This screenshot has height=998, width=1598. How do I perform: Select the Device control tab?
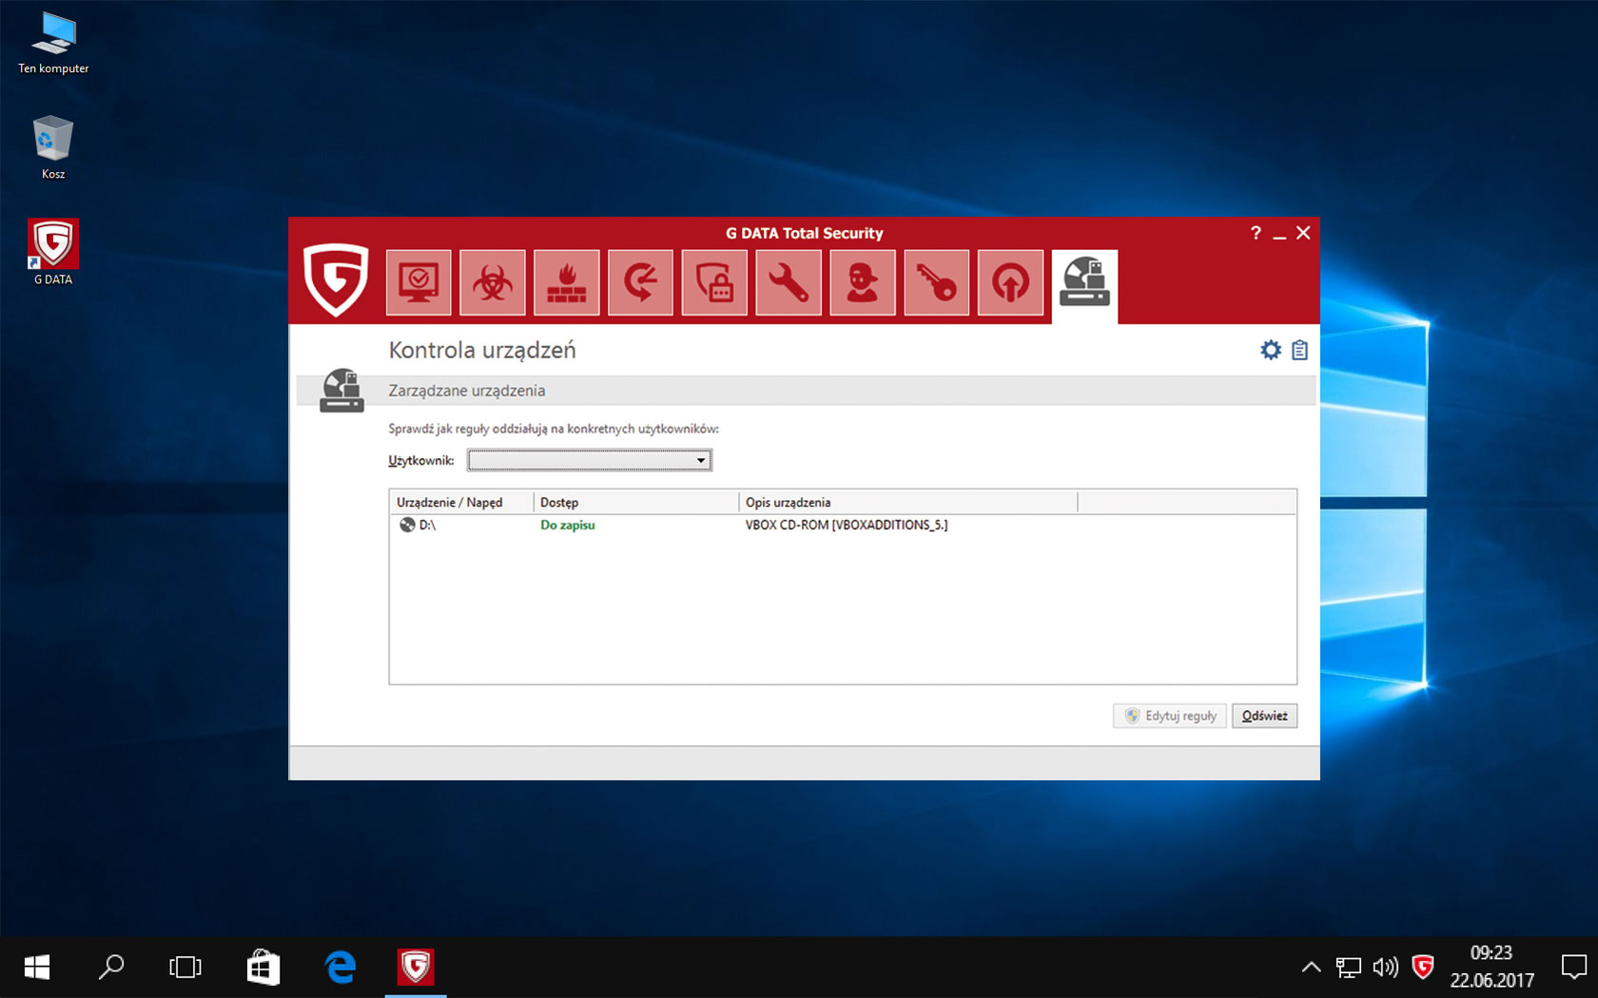tap(1084, 285)
